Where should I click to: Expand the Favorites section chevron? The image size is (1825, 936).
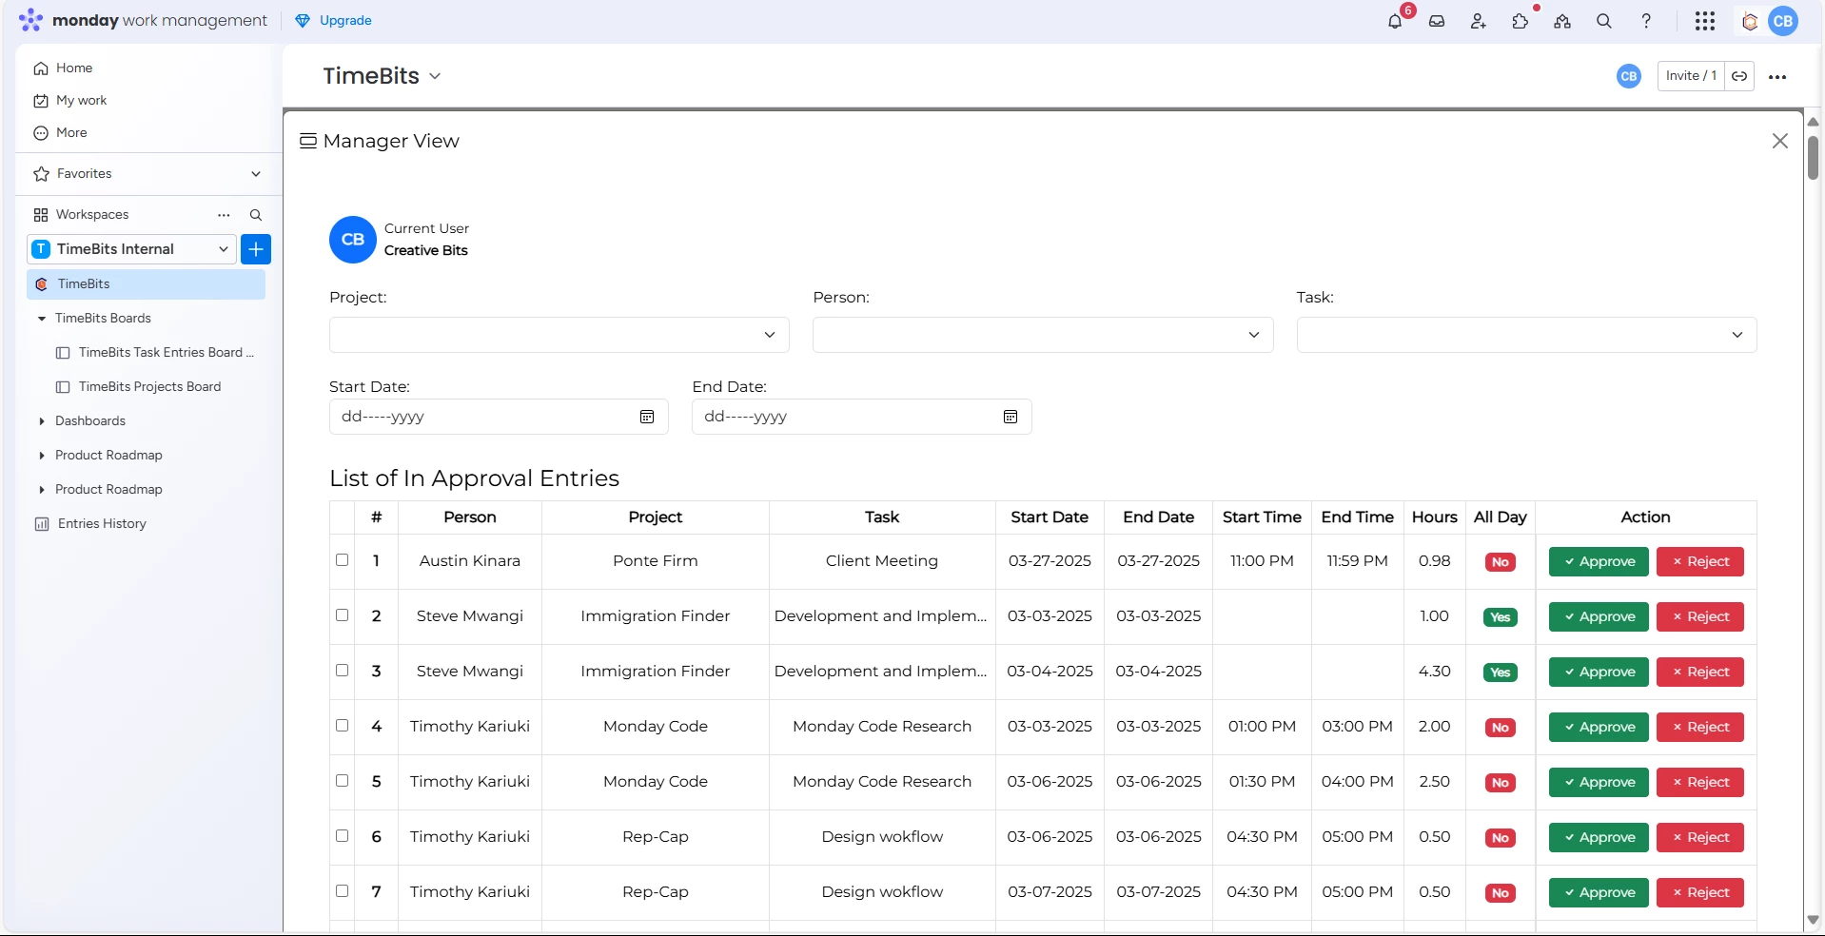click(256, 174)
